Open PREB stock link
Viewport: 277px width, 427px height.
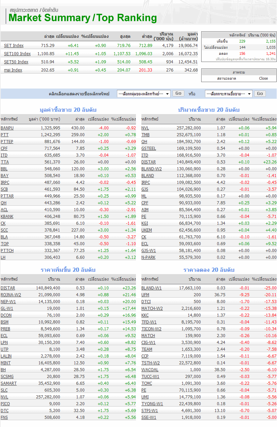pyautogui.click(x=5, y=329)
